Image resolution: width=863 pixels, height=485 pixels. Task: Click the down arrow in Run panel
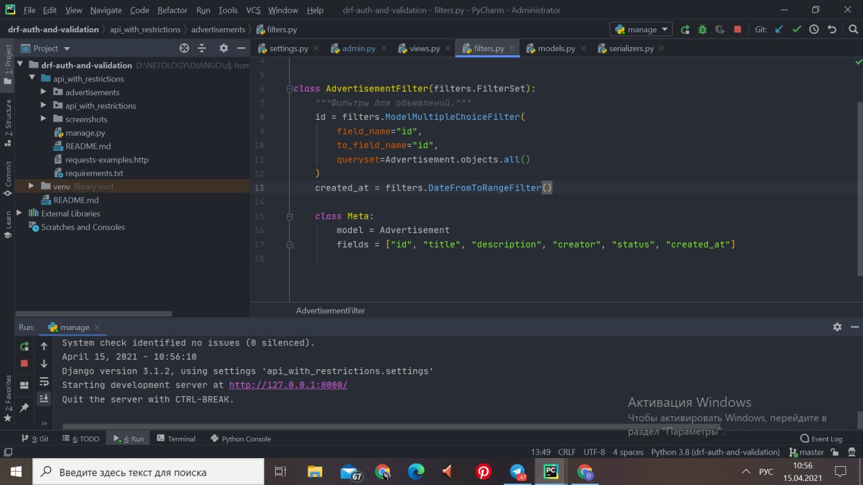click(44, 364)
